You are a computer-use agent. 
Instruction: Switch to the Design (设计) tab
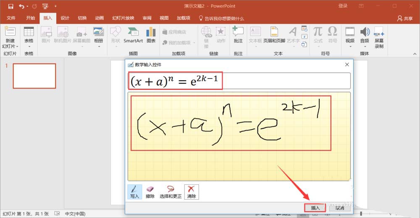tap(65, 18)
